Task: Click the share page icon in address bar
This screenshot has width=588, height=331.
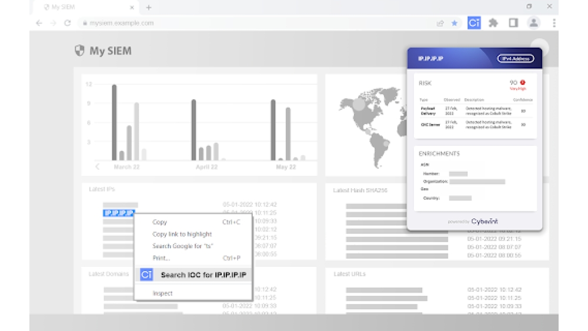Action: pos(440,24)
